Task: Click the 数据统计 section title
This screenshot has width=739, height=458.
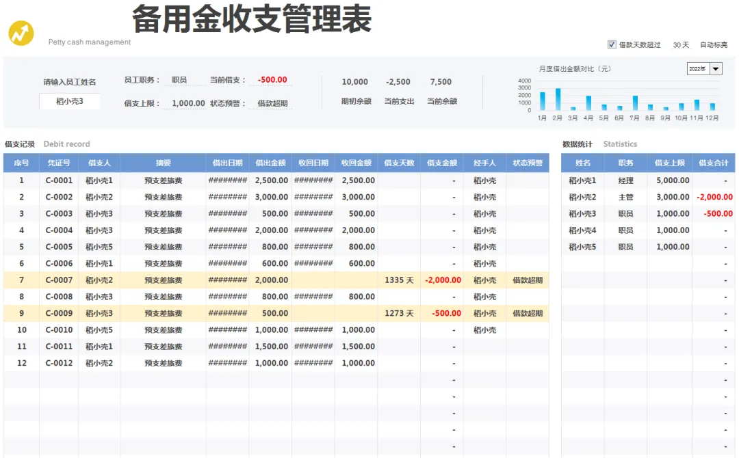Action: coord(578,144)
